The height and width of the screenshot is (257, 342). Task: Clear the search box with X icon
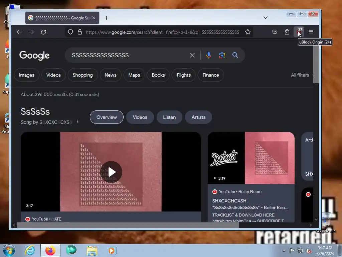[x=192, y=55]
